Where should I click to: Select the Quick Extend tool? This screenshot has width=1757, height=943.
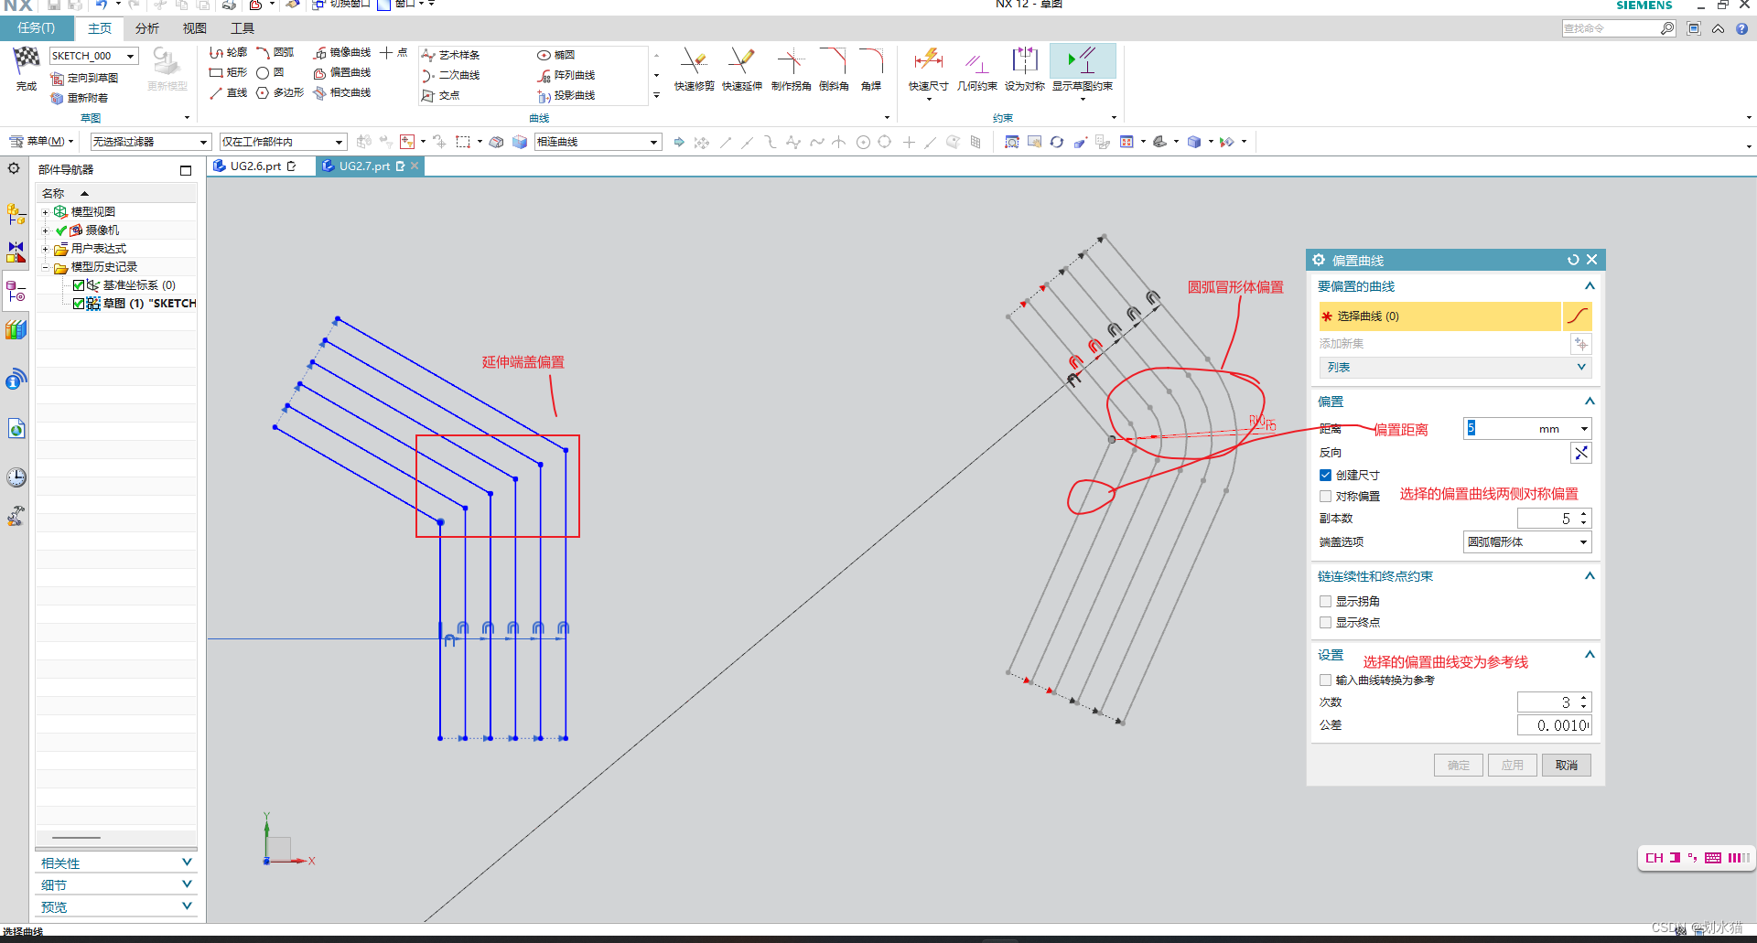[x=741, y=70]
